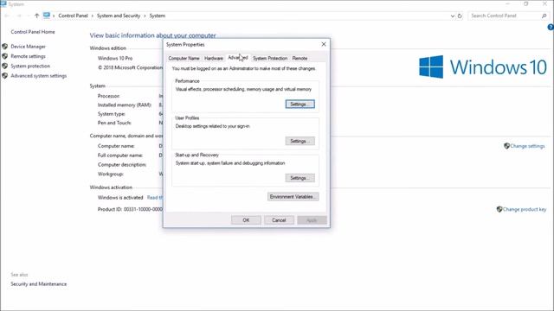Screen dimensions: 554x311
Task: Click shield icon beside Change settings
Action: [x=506, y=146]
